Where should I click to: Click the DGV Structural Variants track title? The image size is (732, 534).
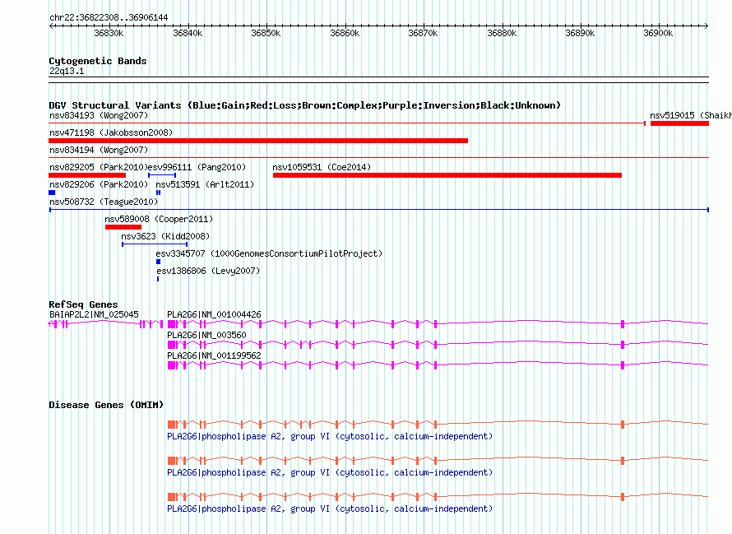305,105
